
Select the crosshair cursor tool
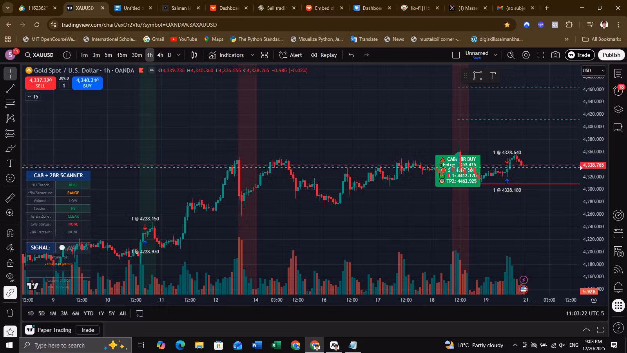[x=10, y=74]
